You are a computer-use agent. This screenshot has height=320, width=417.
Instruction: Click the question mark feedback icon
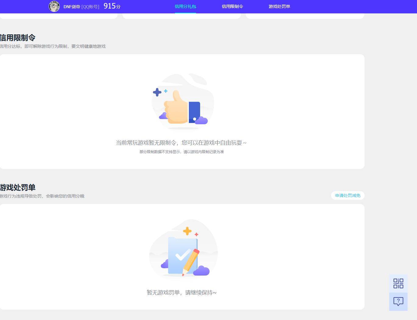click(398, 301)
